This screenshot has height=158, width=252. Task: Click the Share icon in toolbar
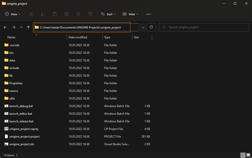pos(78,14)
